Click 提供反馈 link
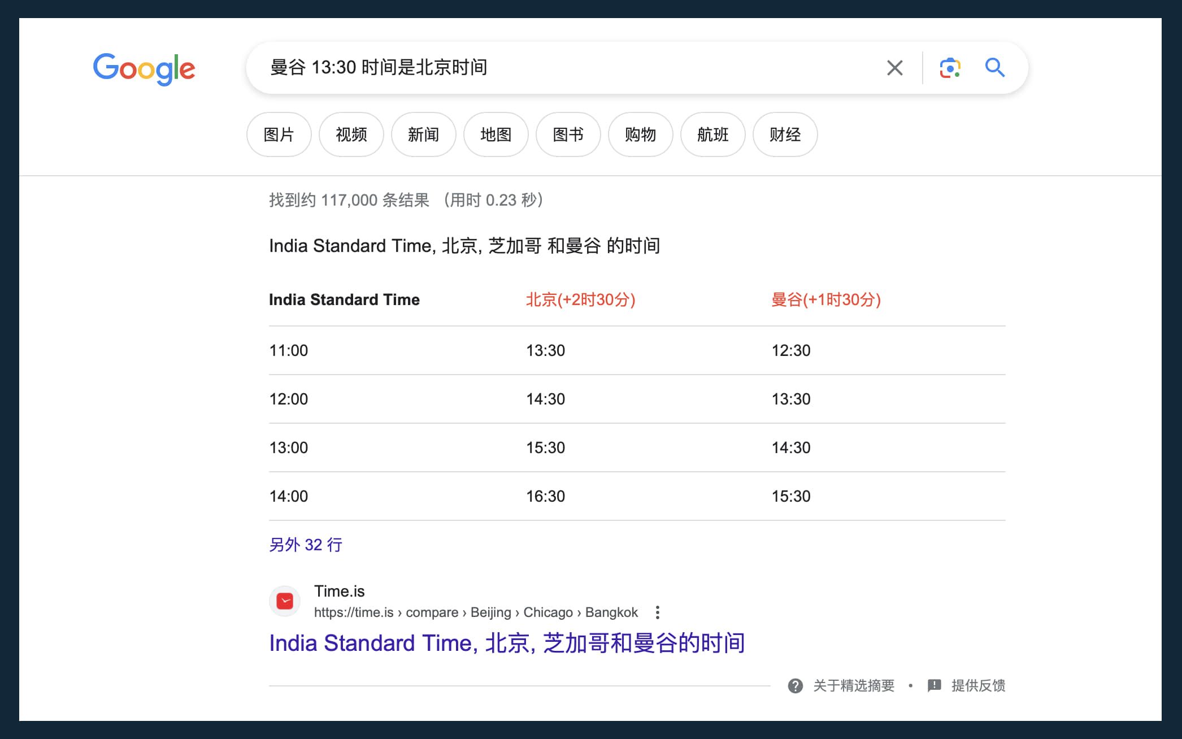The image size is (1182, 739). tap(978, 686)
